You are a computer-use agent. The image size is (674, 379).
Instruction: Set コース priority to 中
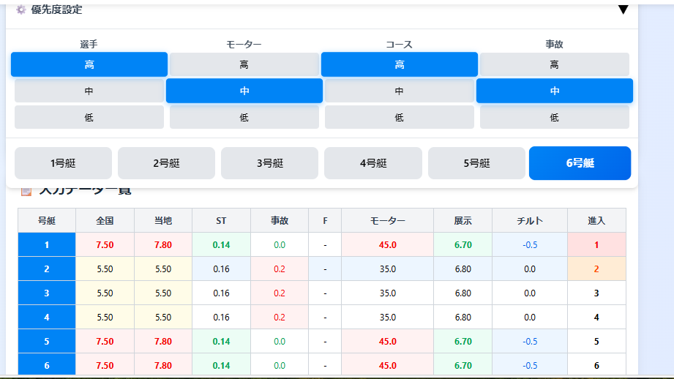coord(400,91)
